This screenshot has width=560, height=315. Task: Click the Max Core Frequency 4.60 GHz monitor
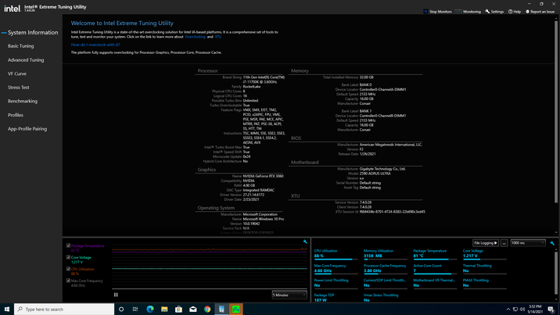click(x=336, y=269)
